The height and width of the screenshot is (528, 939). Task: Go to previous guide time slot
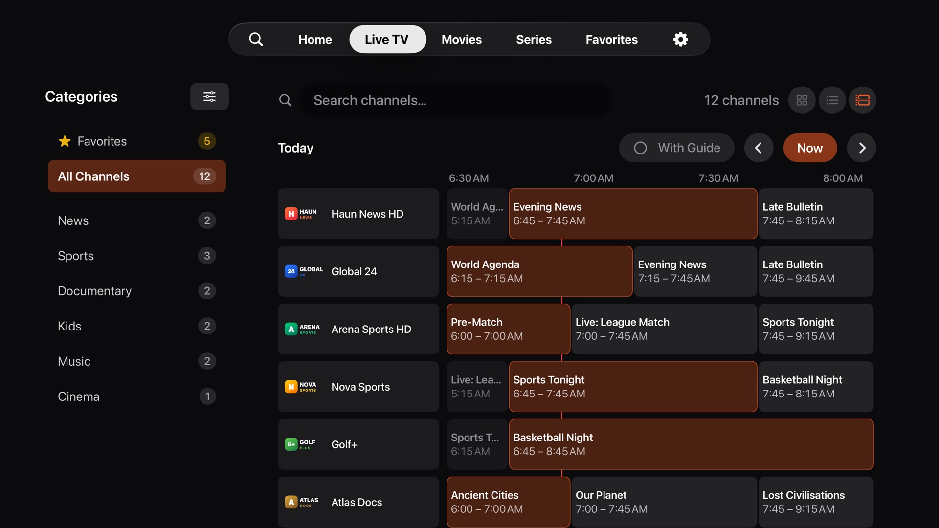(x=759, y=148)
